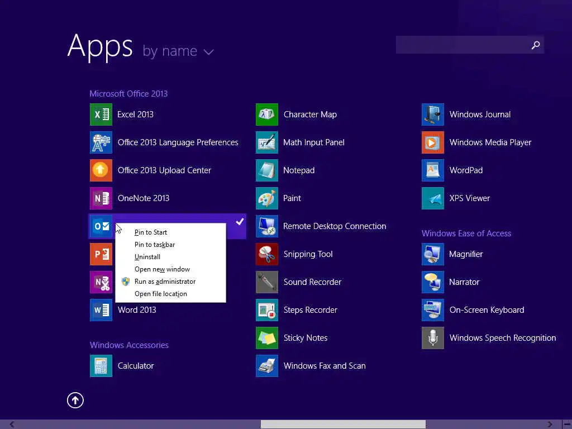The width and height of the screenshot is (572, 429).
Task: Click the scrollbar right arrow
Action: coord(550,425)
